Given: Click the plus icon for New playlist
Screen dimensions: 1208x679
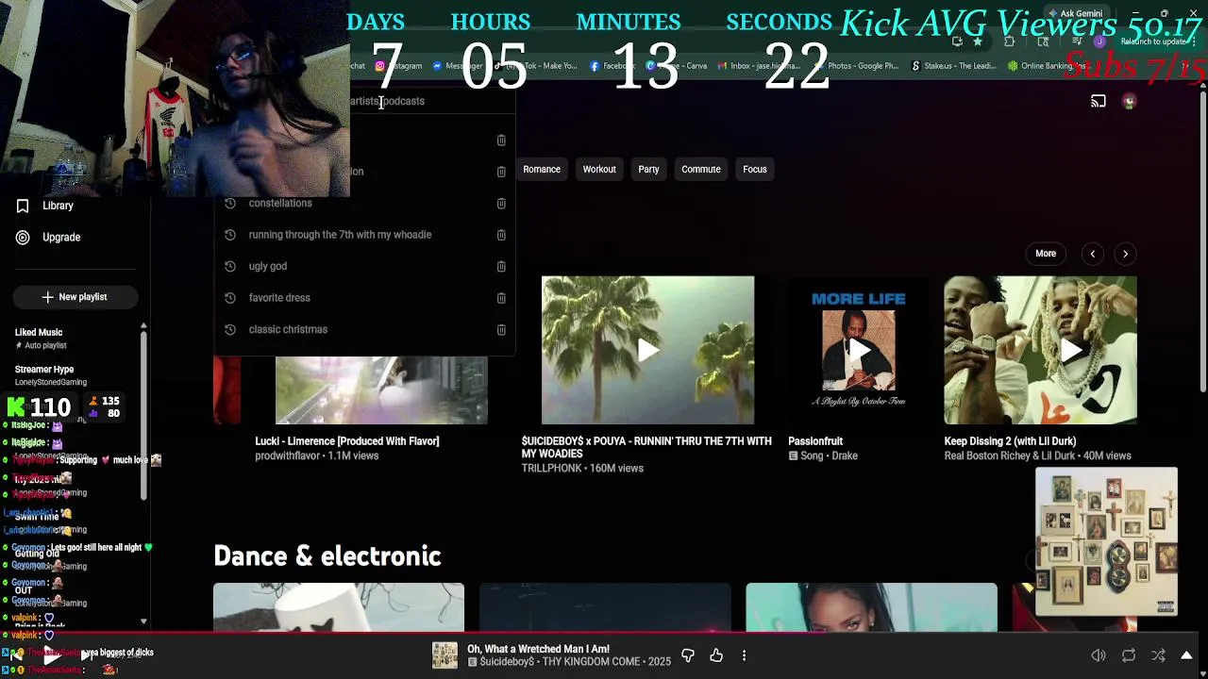Looking at the screenshot, I should pyautogui.click(x=48, y=297).
